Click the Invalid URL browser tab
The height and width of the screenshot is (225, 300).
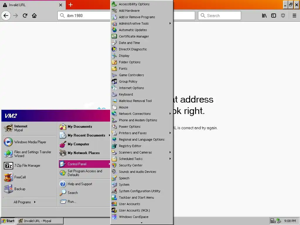(33, 5)
